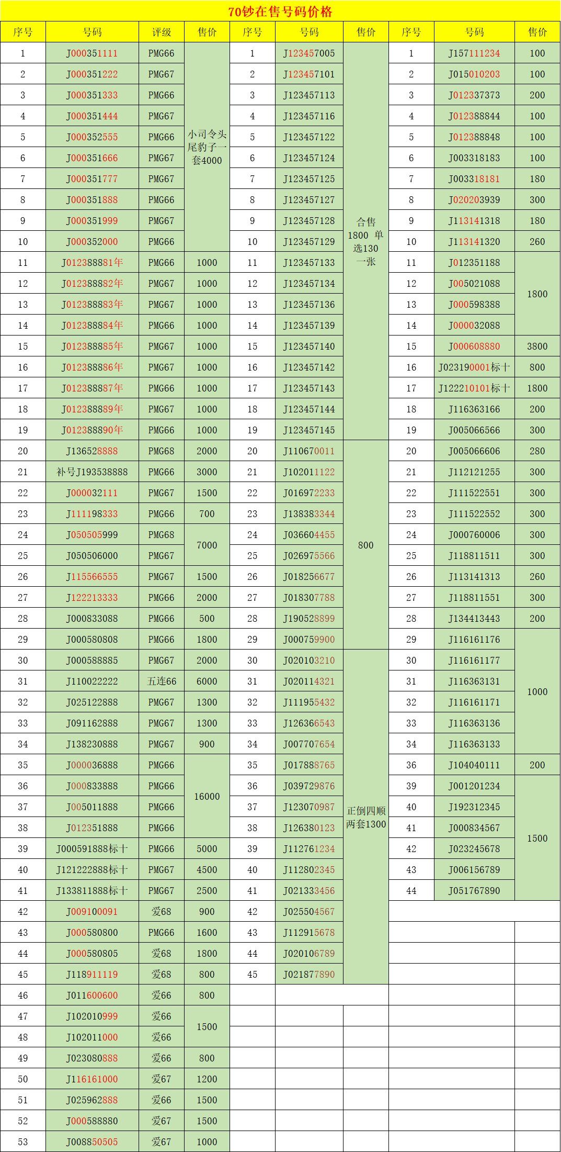
Task: Select the number cell J122210101标十
Action: click(x=474, y=388)
